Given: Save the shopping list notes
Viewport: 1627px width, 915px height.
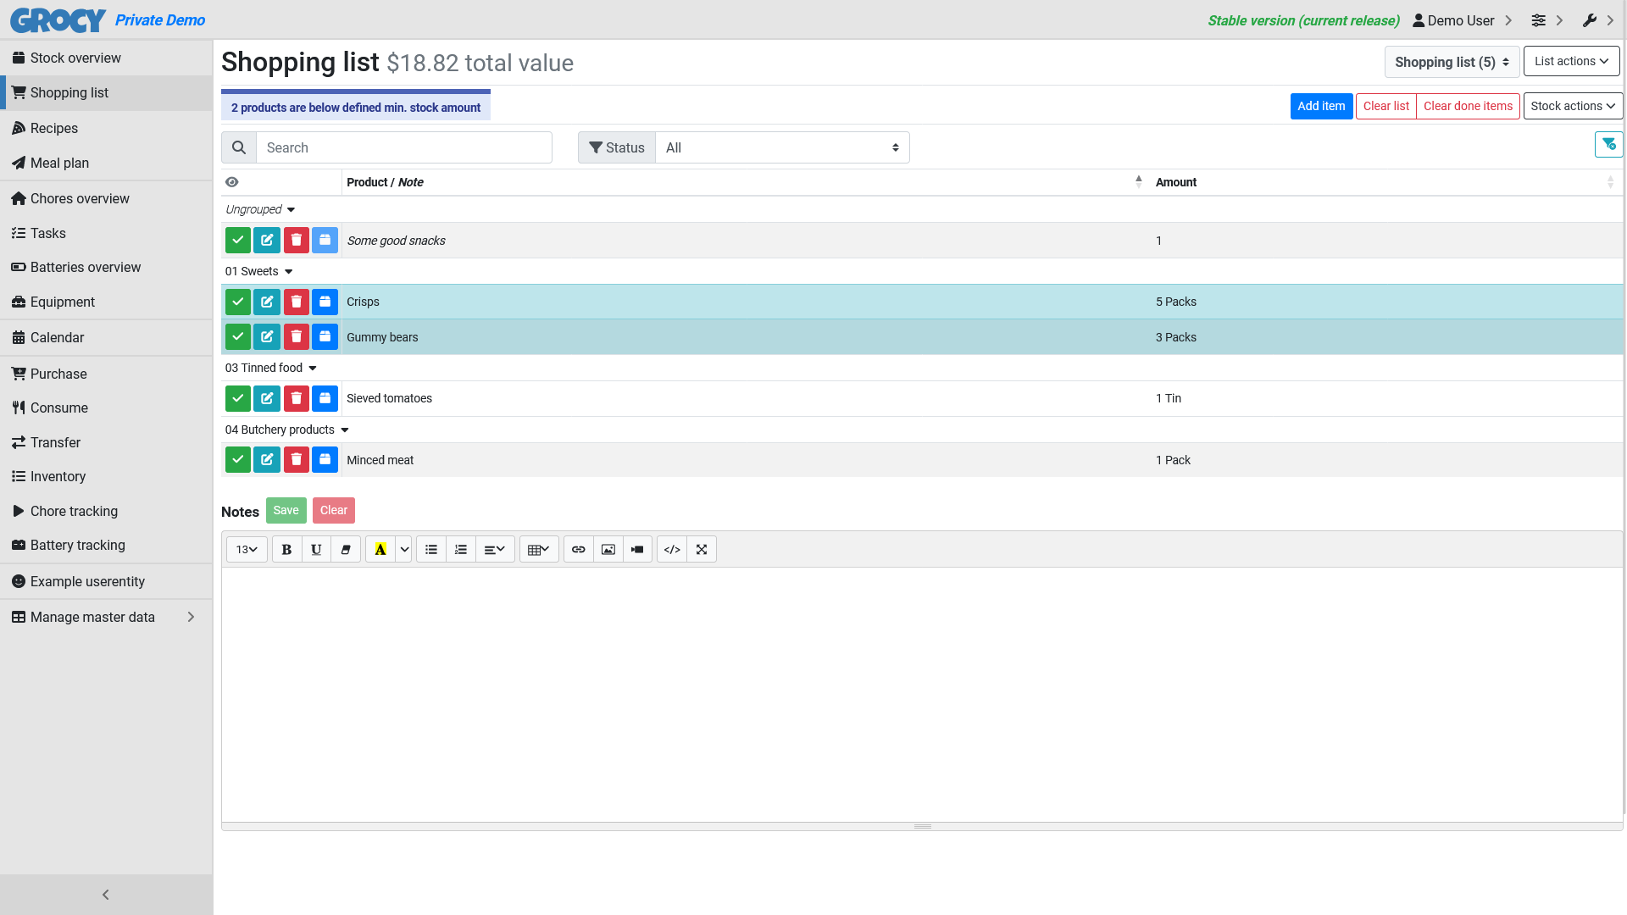Looking at the screenshot, I should tap(286, 510).
